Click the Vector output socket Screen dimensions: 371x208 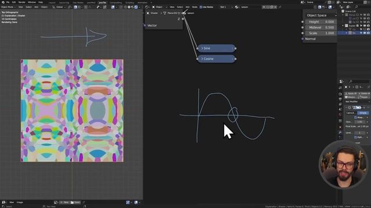coord(144,25)
